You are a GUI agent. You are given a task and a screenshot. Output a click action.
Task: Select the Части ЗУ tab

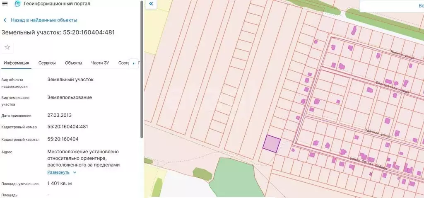click(x=100, y=63)
